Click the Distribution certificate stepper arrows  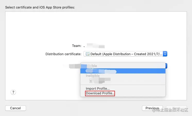point(165,54)
